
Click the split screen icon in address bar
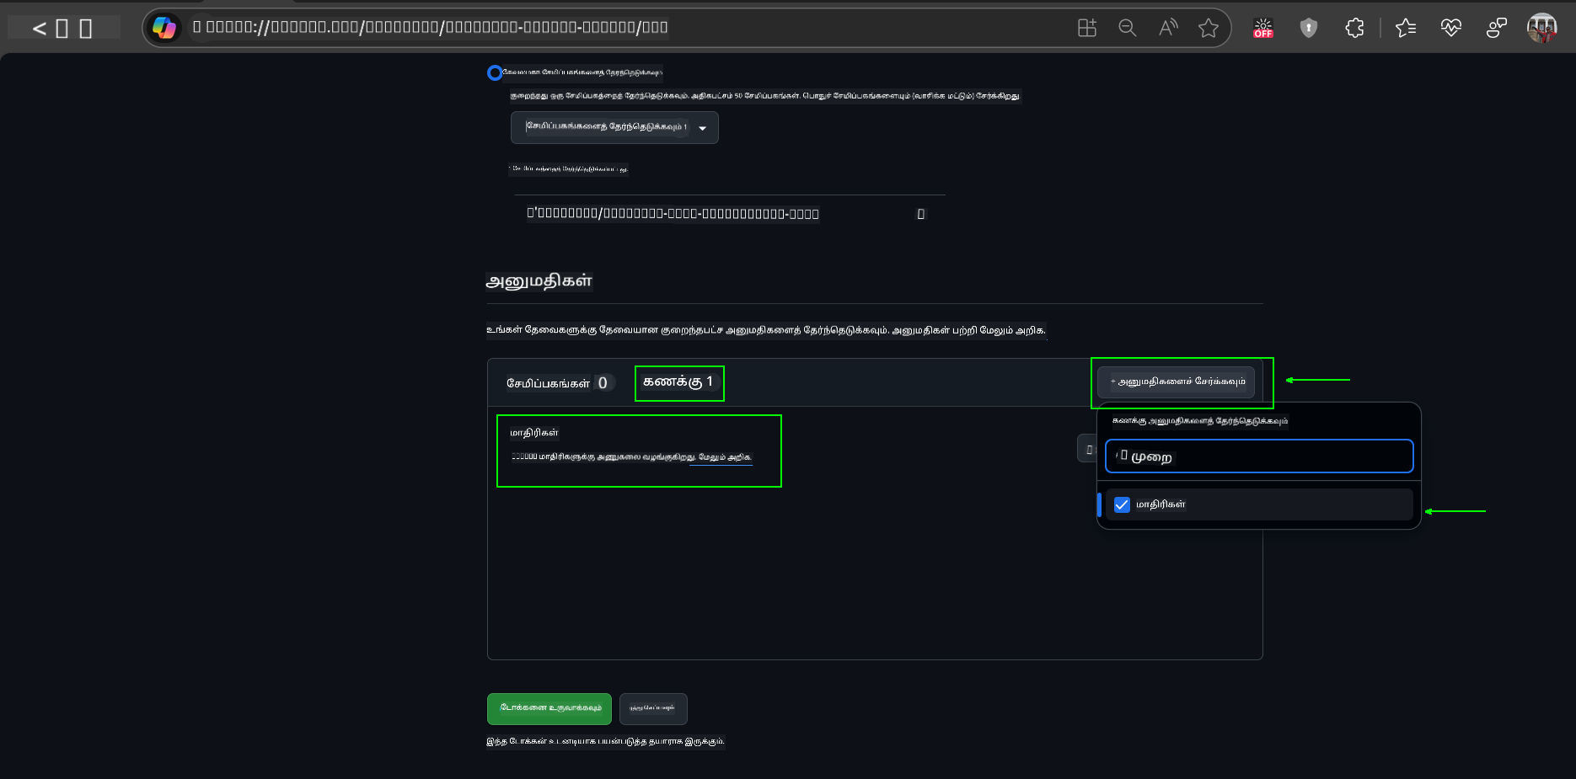click(1087, 28)
